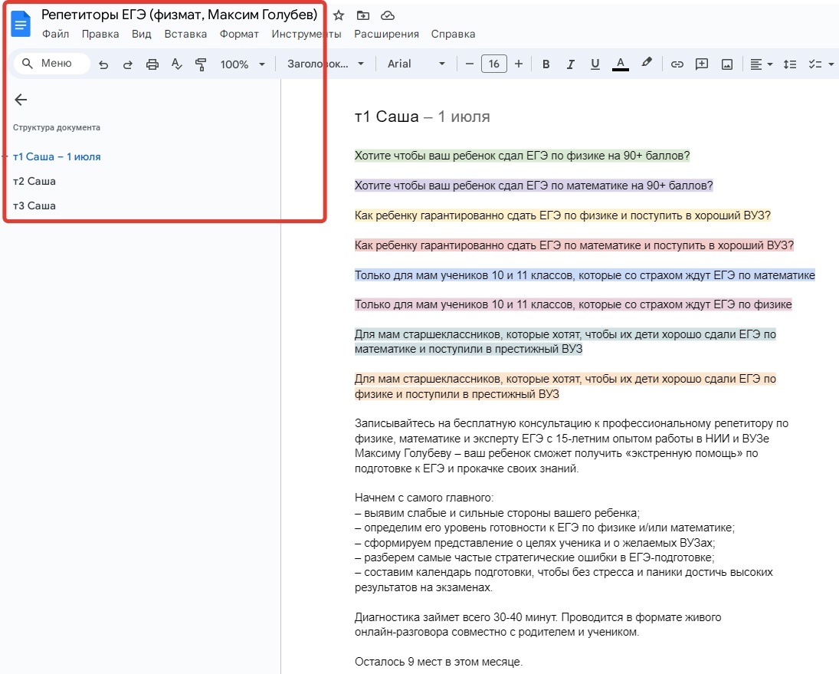Open the highlight color pen tool
Viewport: 839px width, 674px height.
coord(647,63)
